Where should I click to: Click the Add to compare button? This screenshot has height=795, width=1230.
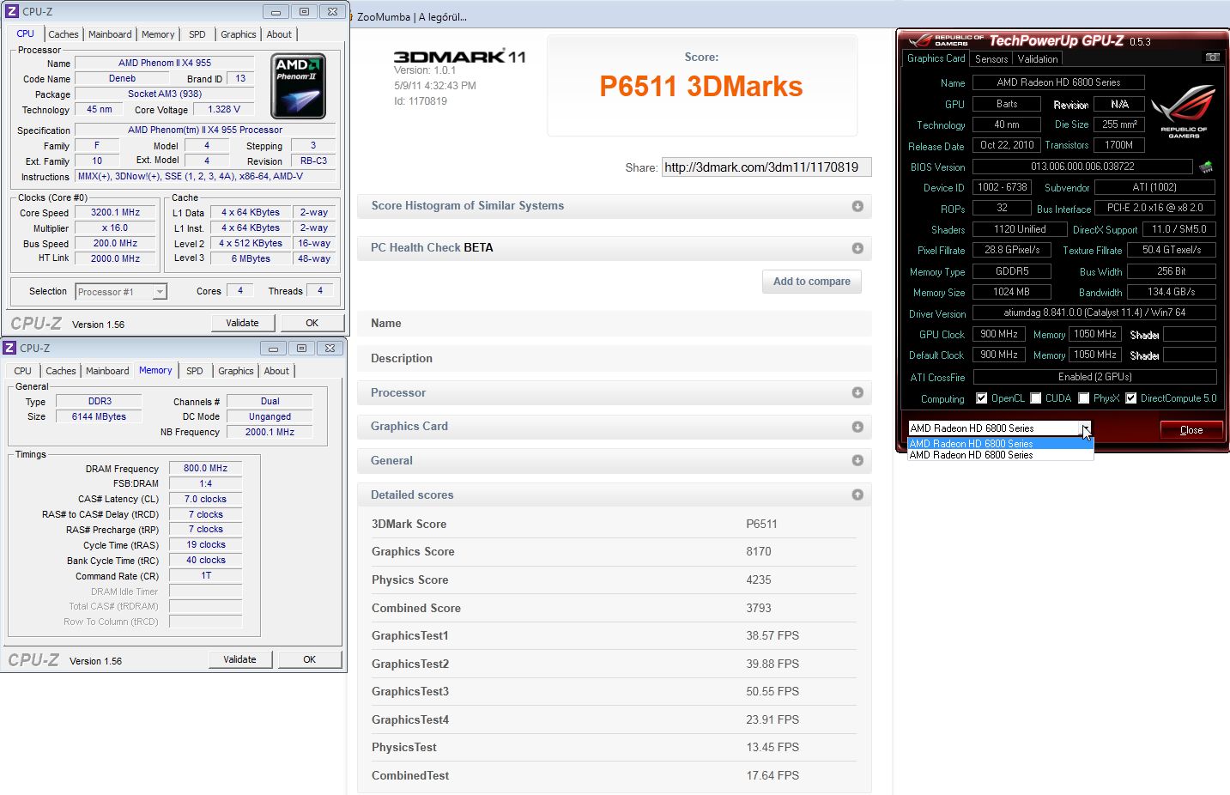click(x=811, y=282)
